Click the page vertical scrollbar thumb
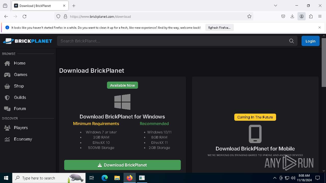The height and width of the screenshot is (183, 326). [324, 63]
